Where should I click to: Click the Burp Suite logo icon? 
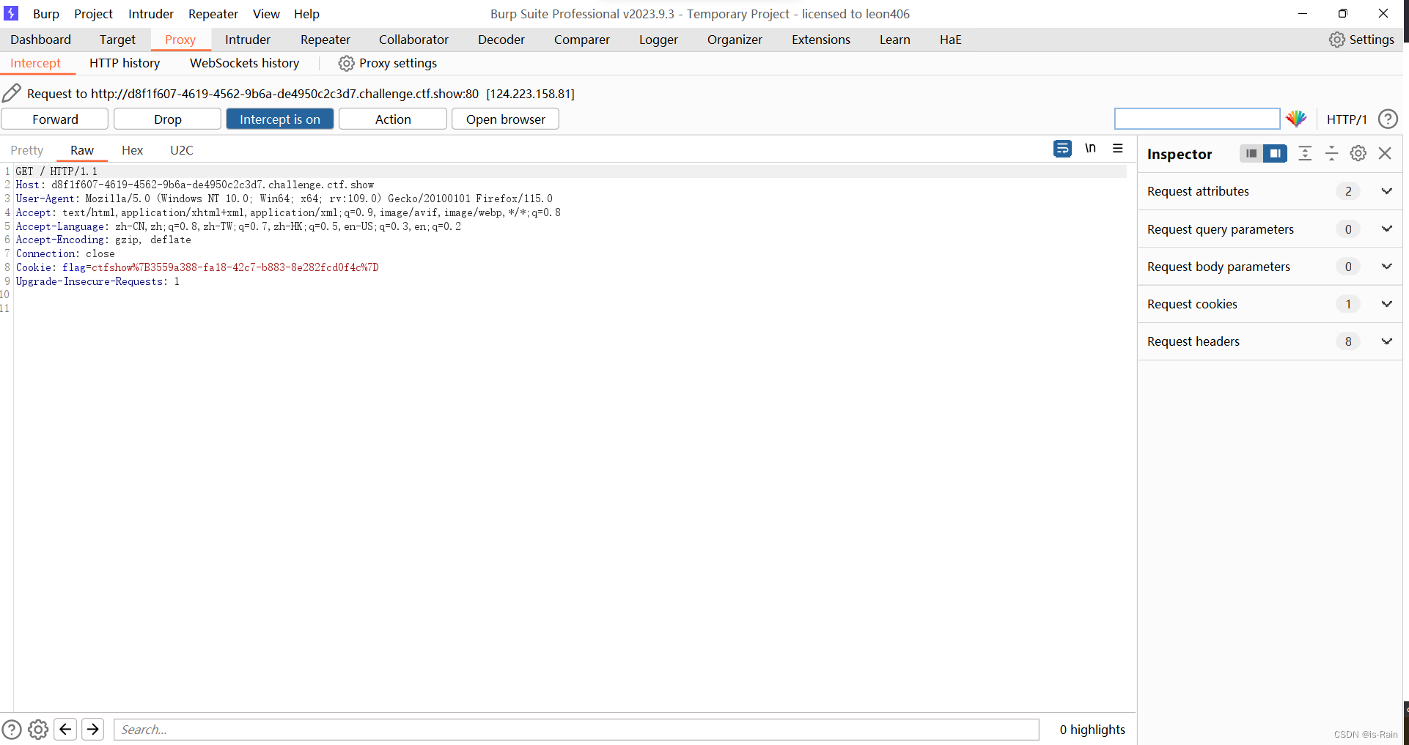(x=12, y=13)
